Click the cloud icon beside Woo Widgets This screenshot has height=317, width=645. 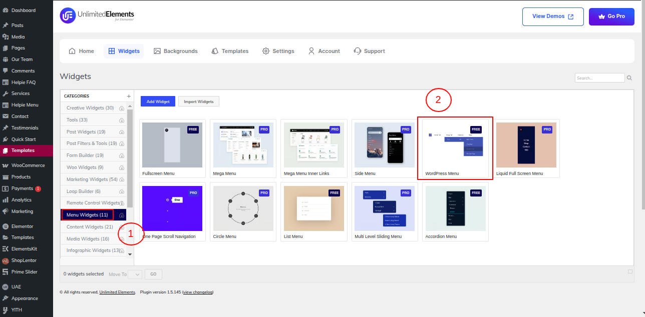[121, 167]
